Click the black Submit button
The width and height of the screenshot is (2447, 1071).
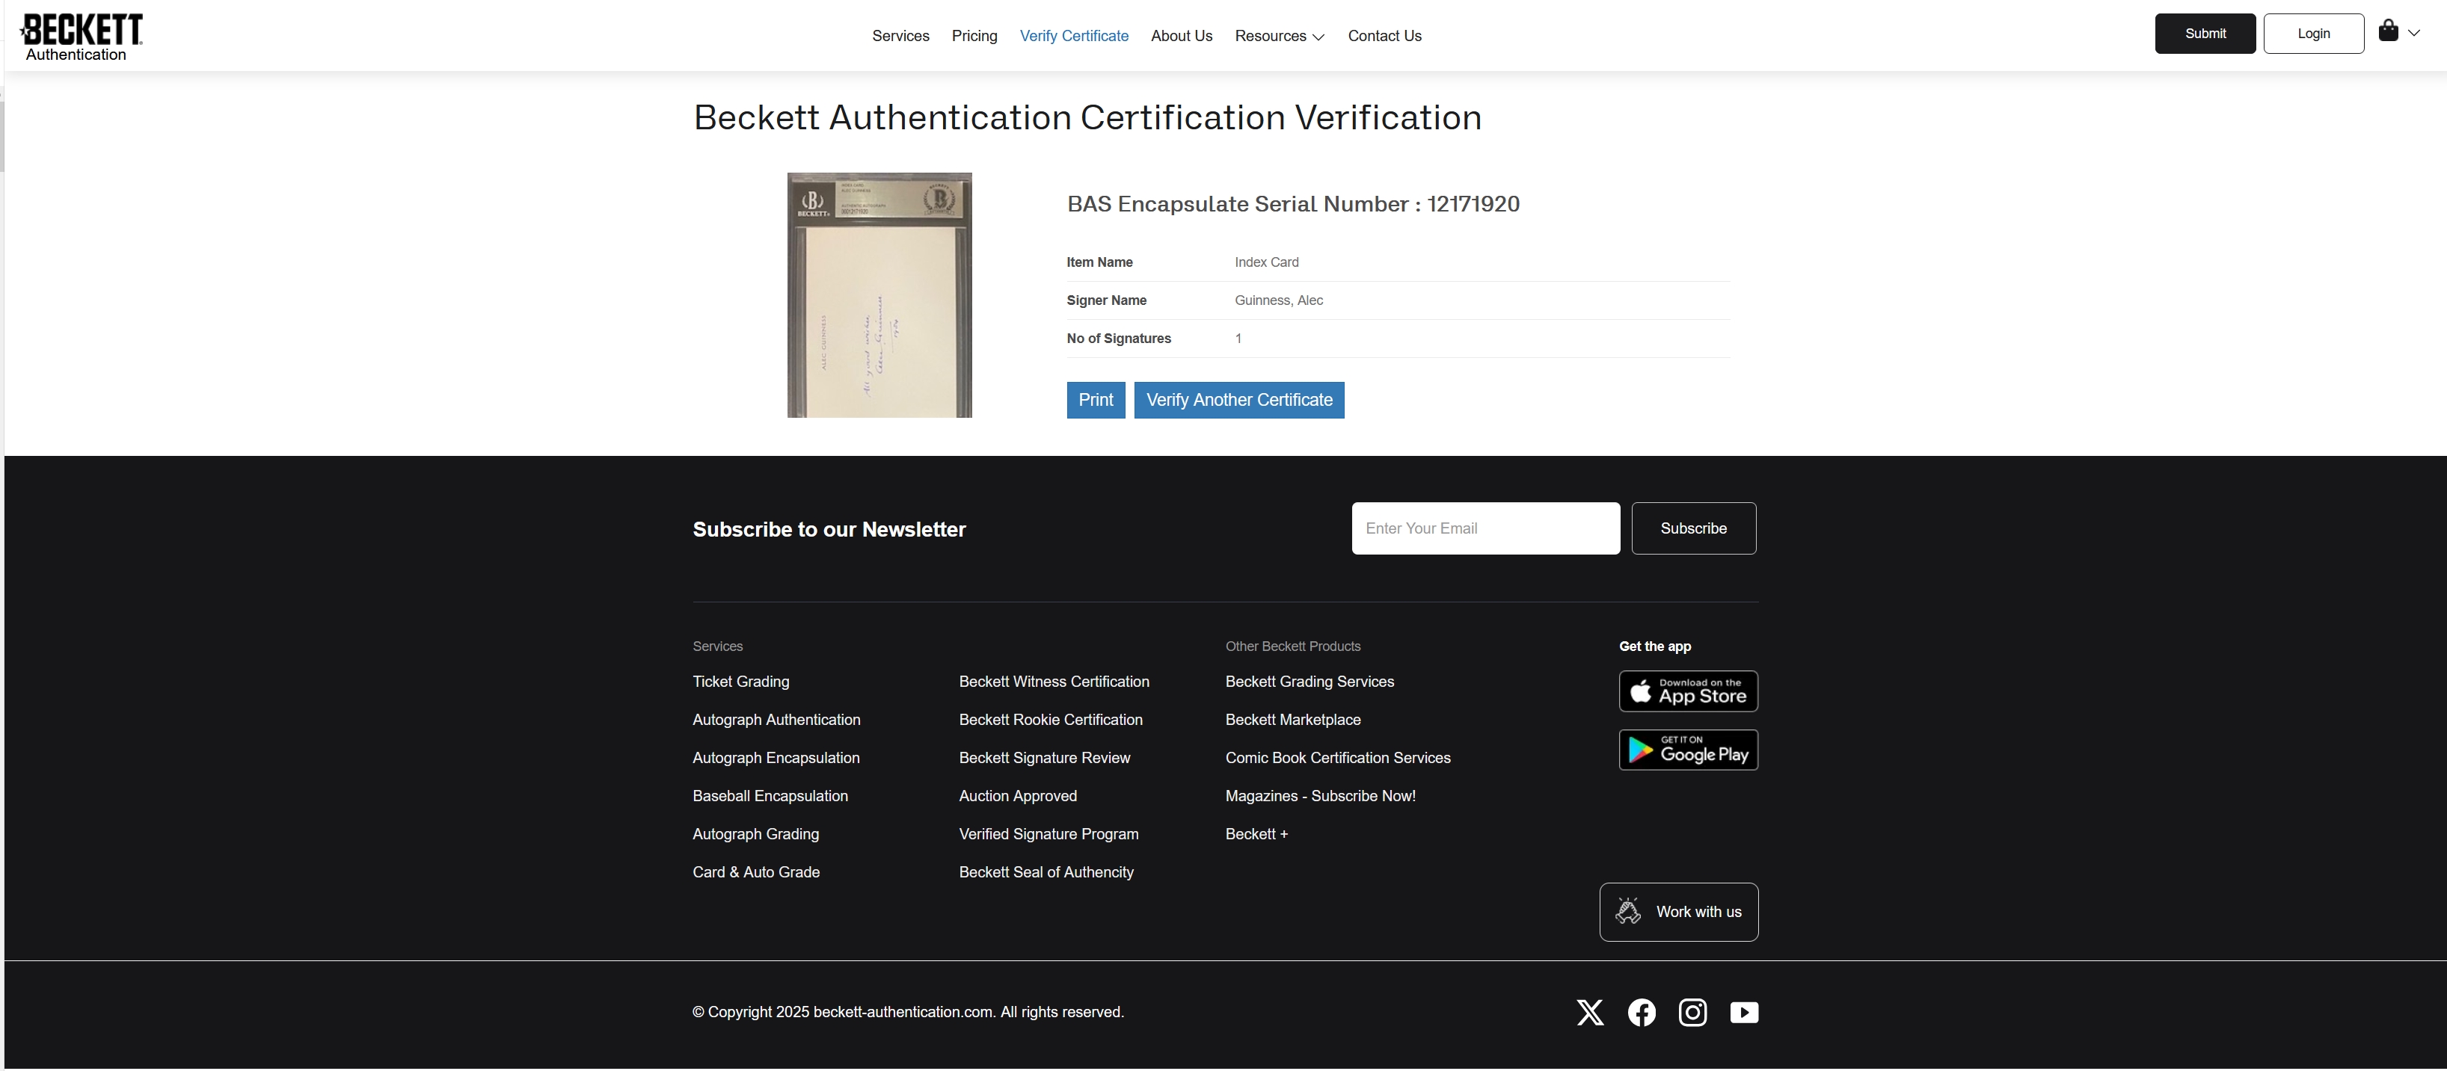[x=2205, y=33]
